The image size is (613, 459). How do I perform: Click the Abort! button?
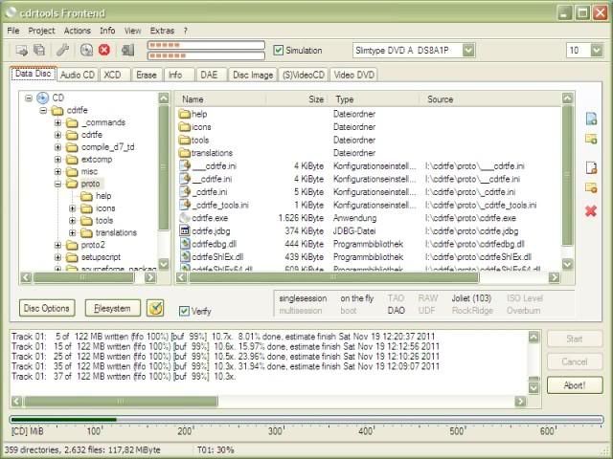point(575,385)
